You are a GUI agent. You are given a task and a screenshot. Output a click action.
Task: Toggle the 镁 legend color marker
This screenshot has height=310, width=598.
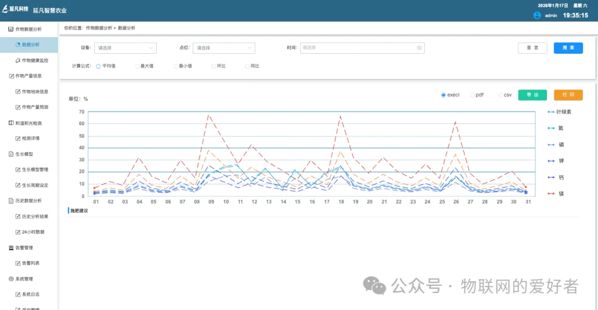tap(551, 194)
